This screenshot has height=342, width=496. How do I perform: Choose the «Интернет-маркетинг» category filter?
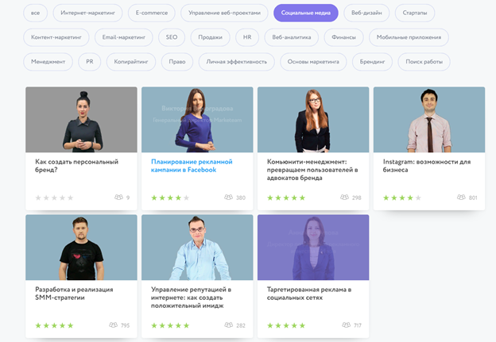tap(87, 13)
